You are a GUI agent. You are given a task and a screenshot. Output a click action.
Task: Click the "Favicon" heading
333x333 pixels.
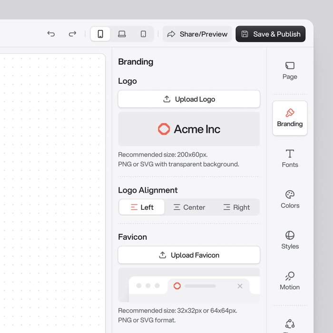click(133, 237)
